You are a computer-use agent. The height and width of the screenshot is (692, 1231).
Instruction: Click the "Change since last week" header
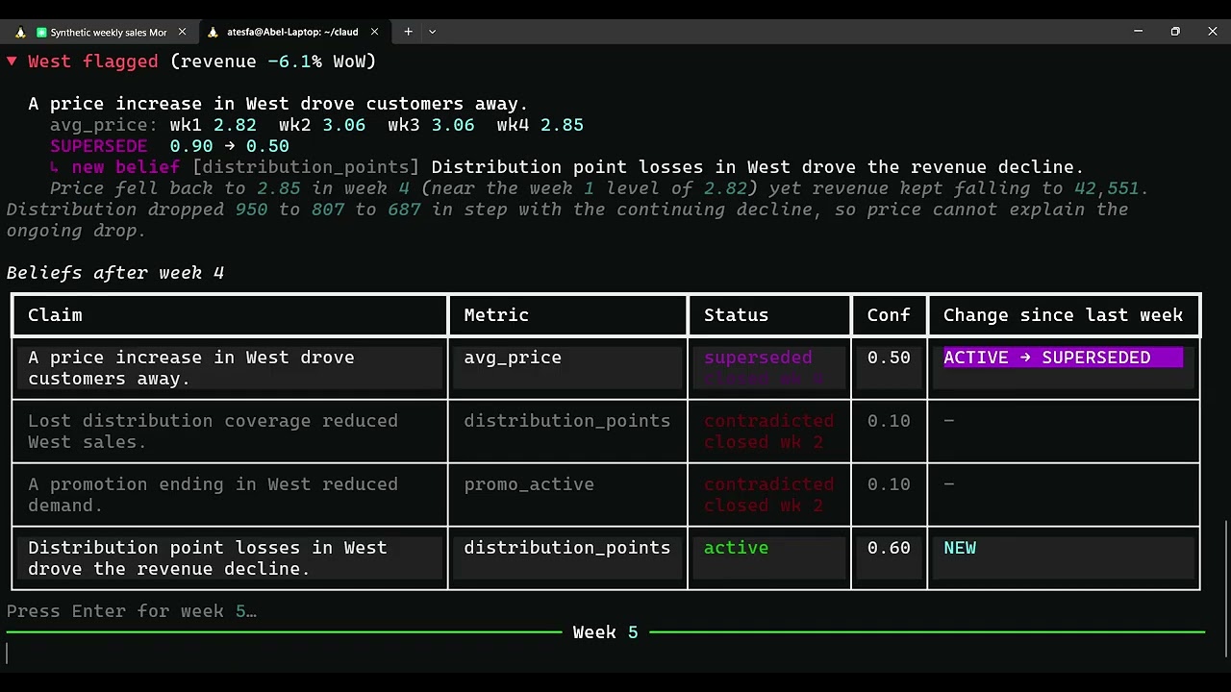pyautogui.click(x=1063, y=315)
